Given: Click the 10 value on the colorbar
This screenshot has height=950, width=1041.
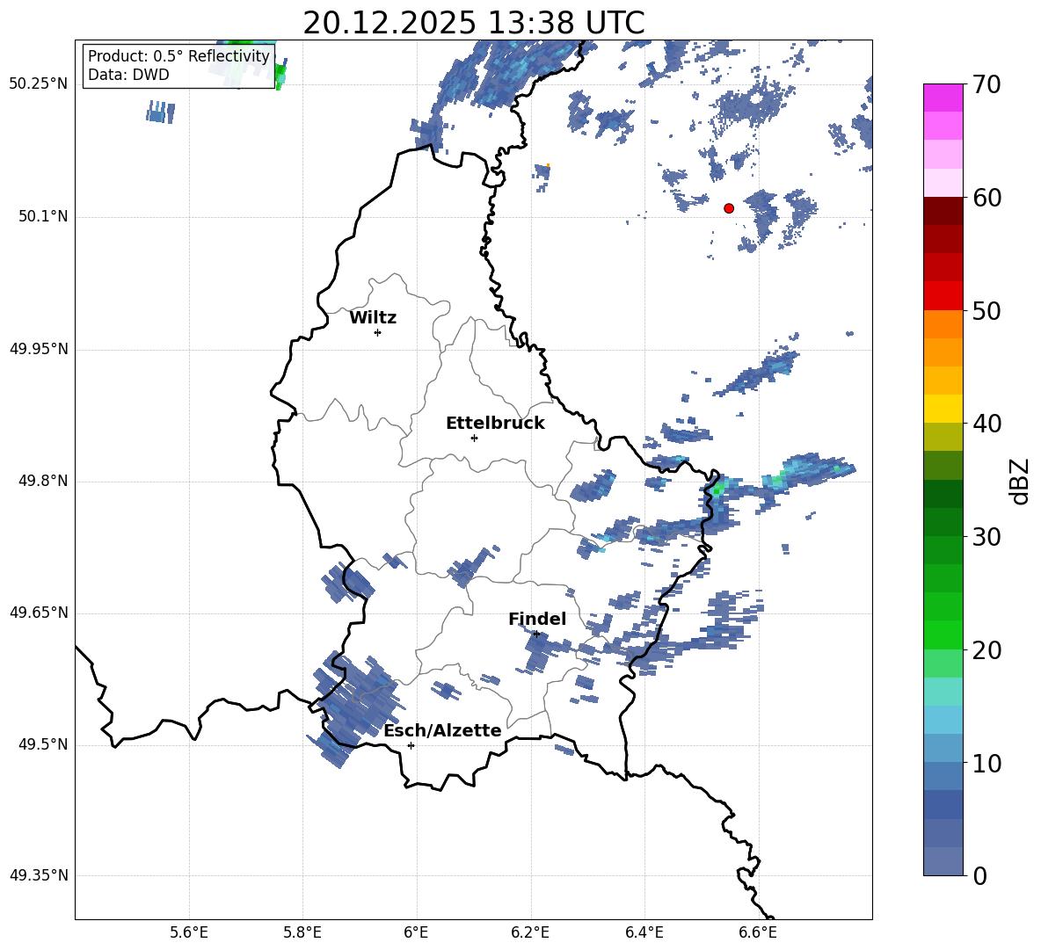Looking at the screenshot, I should coord(987,764).
